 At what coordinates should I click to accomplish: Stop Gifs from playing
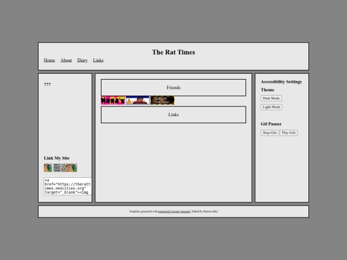point(269,133)
